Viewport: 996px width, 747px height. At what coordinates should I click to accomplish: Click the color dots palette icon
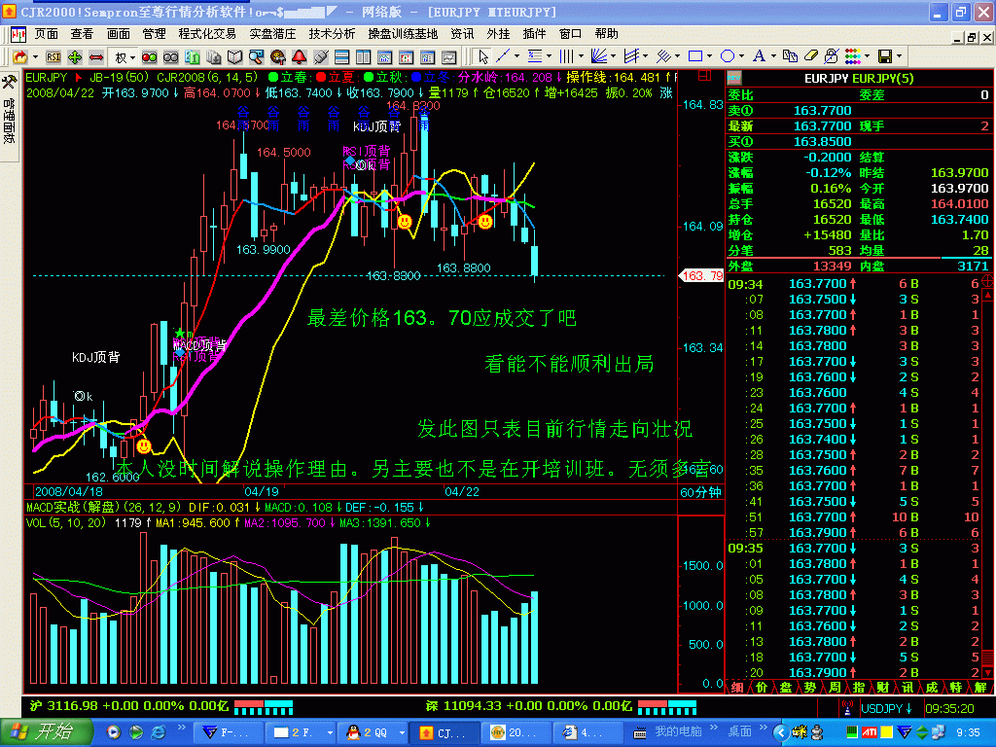[852, 56]
